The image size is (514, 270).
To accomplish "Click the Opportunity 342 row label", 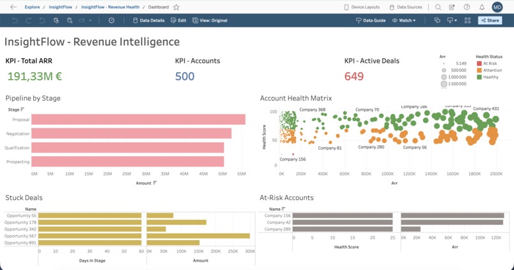I will point(20,229).
